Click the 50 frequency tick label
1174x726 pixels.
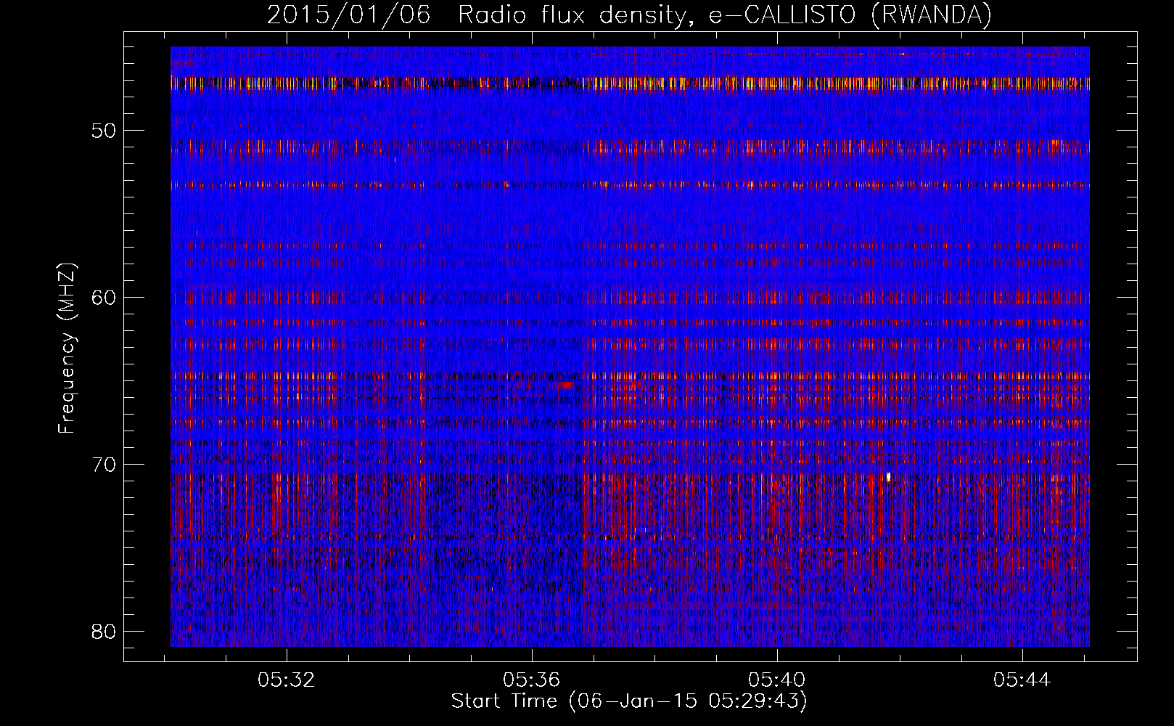tap(104, 131)
